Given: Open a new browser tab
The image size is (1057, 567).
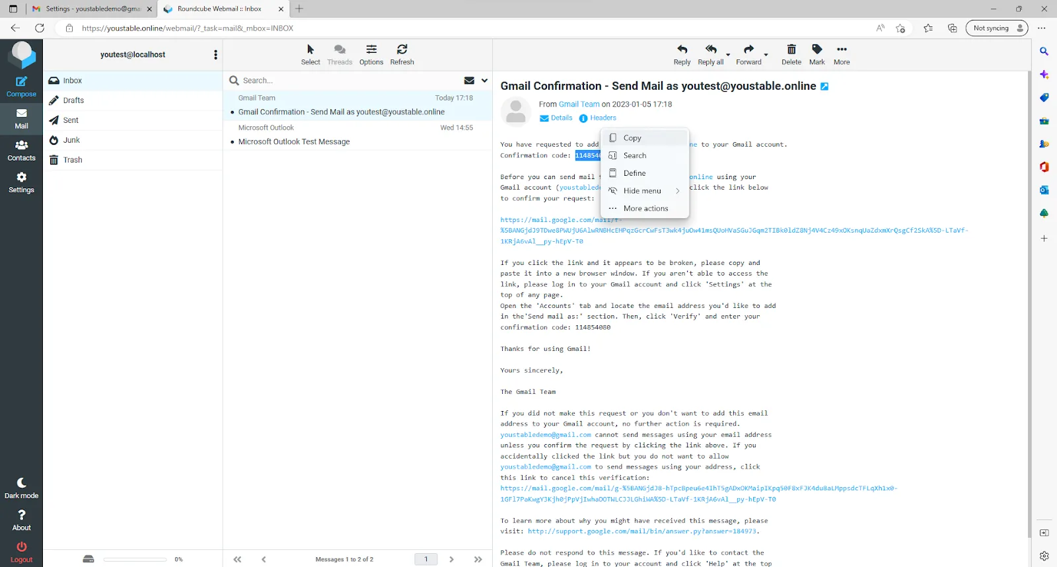Looking at the screenshot, I should pyautogui.click(x=299, y=9).
